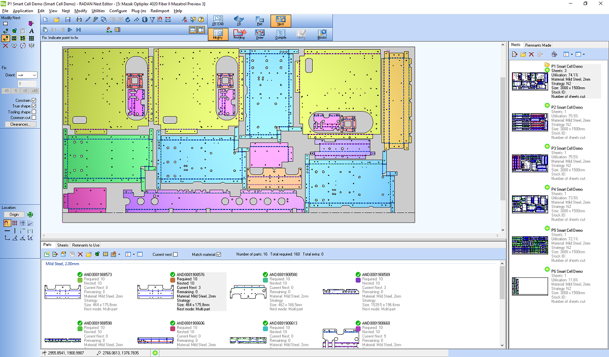Viewport: 609px width, 357px height.
Task: Click the +5 rotation button
Action: coord(25,91)
